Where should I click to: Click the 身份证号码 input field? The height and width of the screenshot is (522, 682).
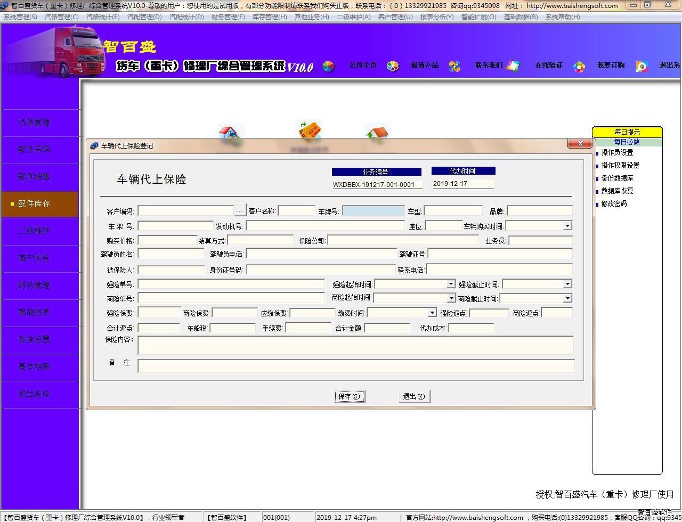pos(321,270)
